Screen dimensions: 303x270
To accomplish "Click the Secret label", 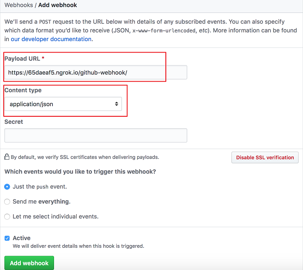I will tap(14, 122).
